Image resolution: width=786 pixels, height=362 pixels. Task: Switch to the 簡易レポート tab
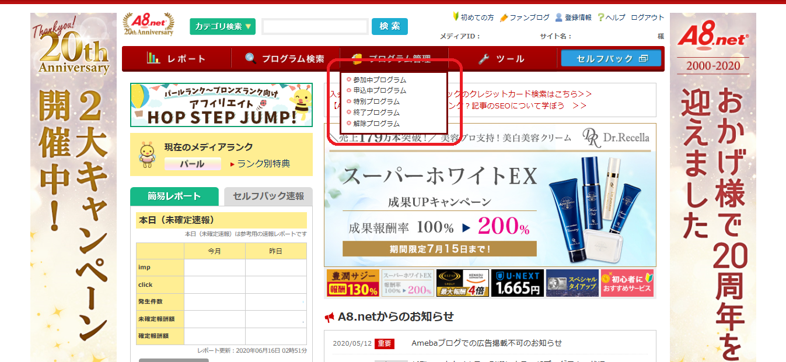[x=174, y=196]
